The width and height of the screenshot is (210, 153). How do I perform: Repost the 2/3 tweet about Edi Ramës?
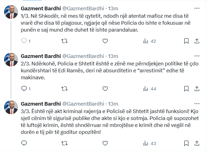point(64,89)
